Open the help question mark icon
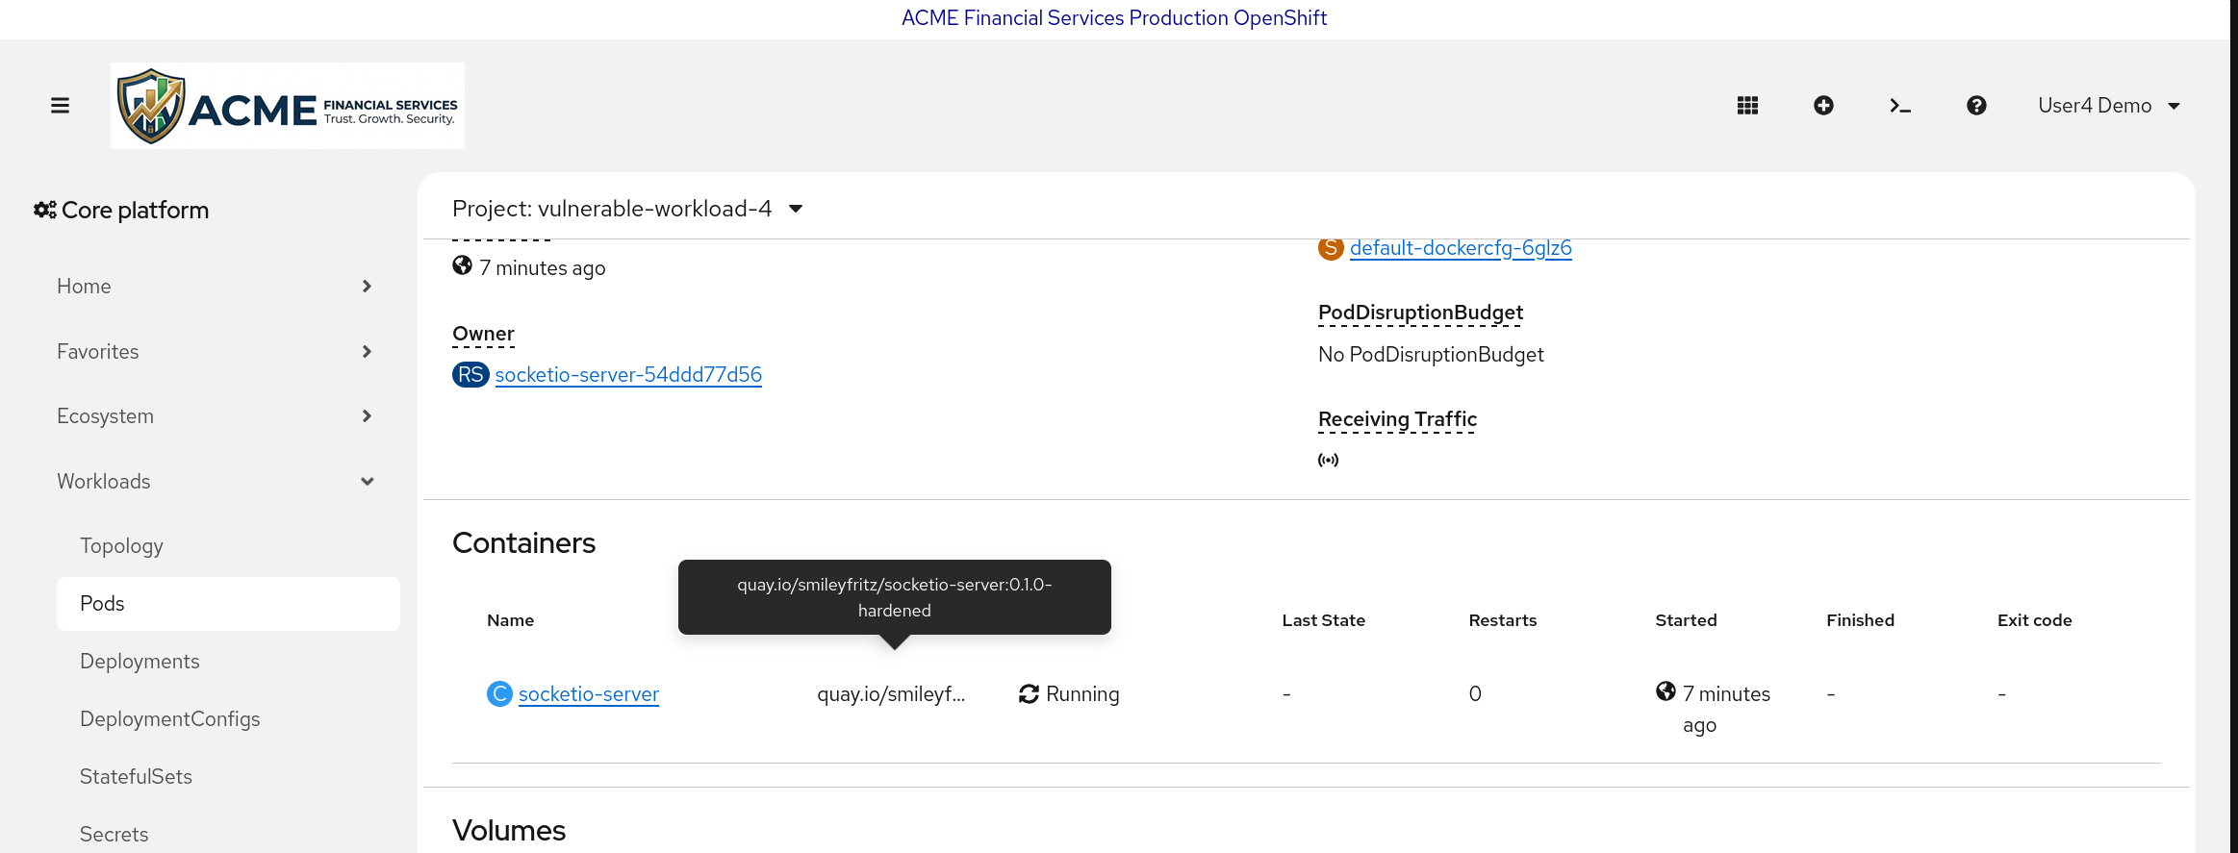This screenshot has width=2238, height=853. tap(1976, 106)
